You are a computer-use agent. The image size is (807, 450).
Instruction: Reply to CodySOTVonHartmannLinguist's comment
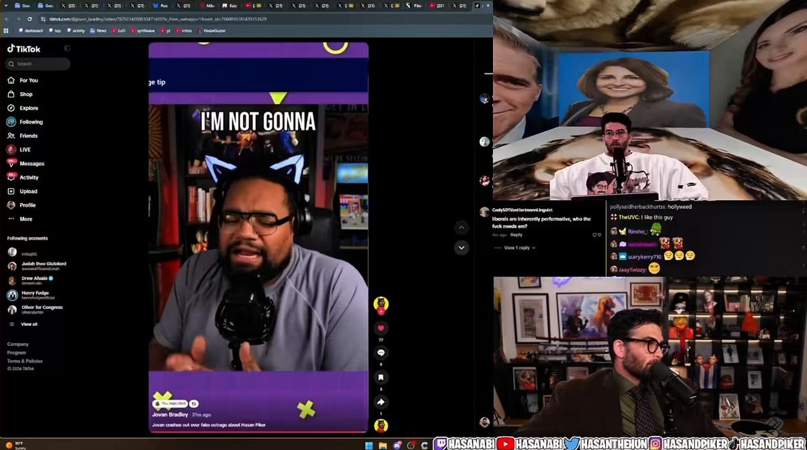(x=516, y=235)
